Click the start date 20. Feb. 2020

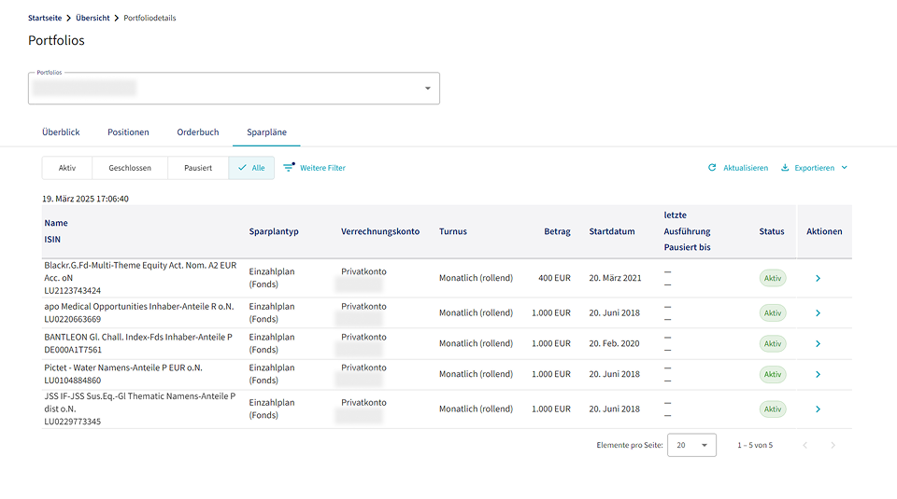tap(615, 344)
